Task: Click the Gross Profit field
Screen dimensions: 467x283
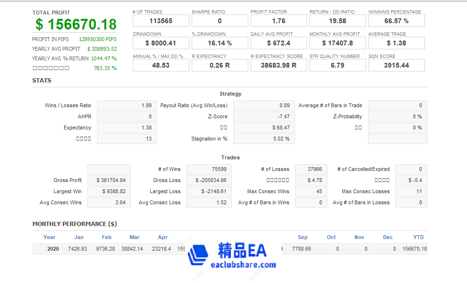Action: point(109,180)
